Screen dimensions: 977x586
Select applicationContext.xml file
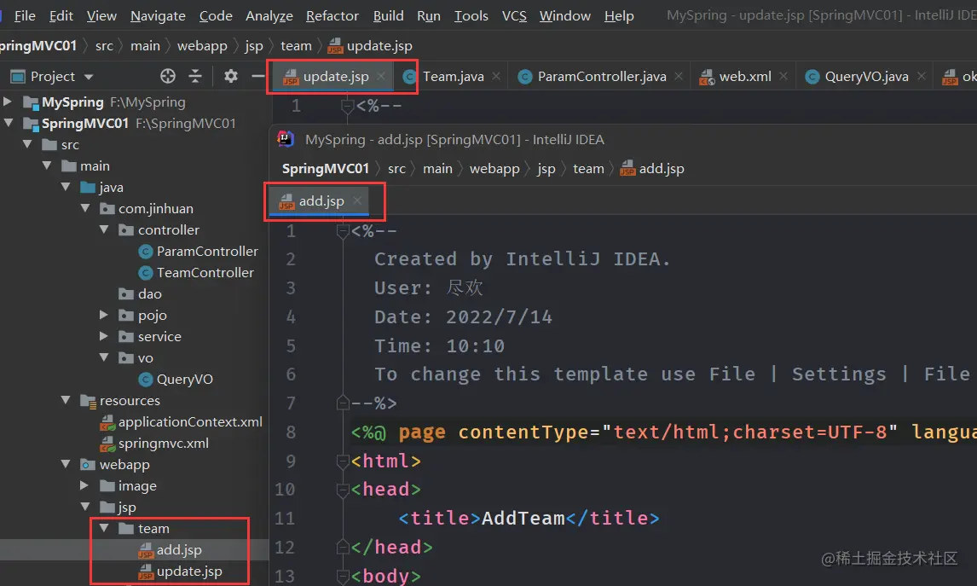[x=182, y=421]
